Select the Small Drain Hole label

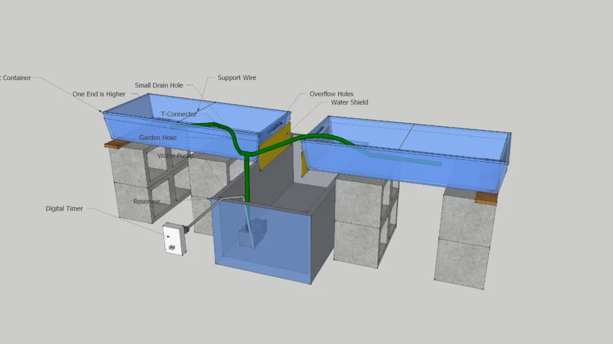click(x=158, y=85)
